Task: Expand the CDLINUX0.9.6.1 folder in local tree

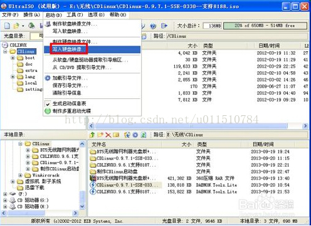Action: [x=28, y=157]
